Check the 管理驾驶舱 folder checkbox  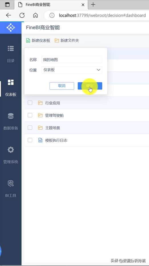(x=30, y=115)
